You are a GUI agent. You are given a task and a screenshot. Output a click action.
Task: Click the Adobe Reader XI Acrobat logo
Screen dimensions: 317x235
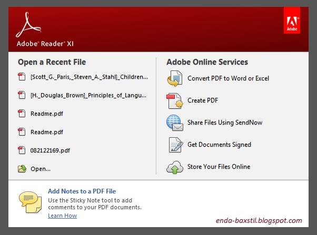pyautogui.click(x=29, y=25)
